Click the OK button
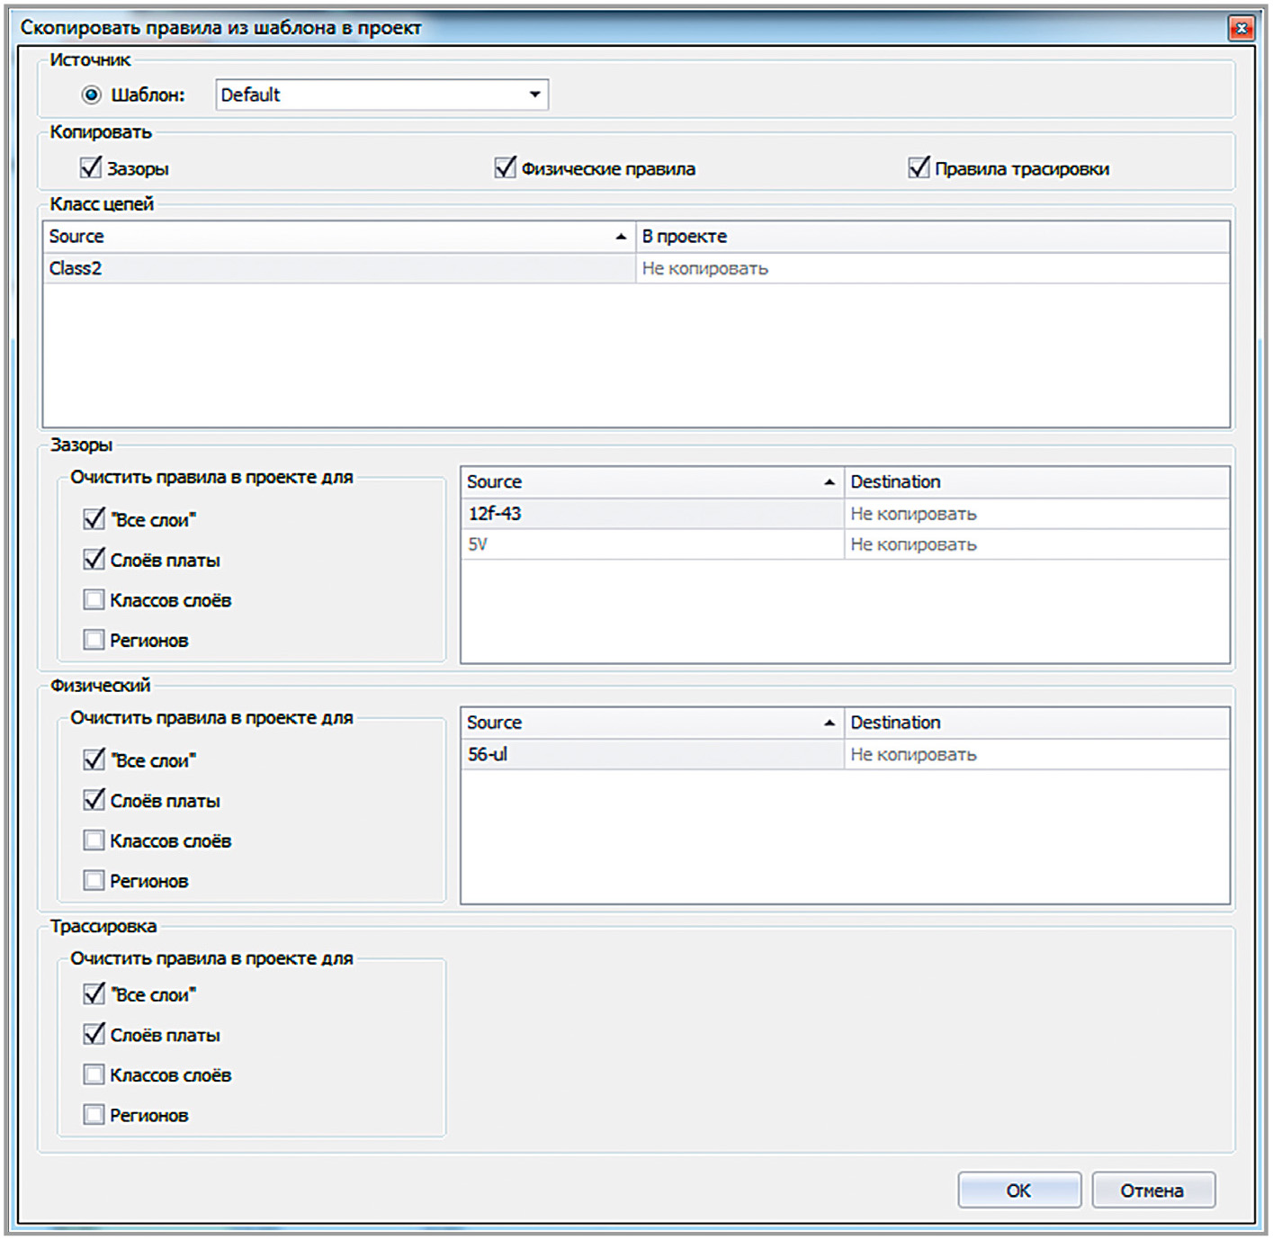The image size is (1273, 1240). 1018,1191
